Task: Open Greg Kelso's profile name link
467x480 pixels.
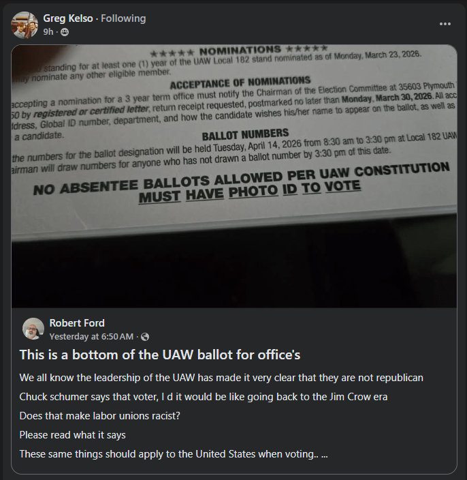Action: click(68, 18)
